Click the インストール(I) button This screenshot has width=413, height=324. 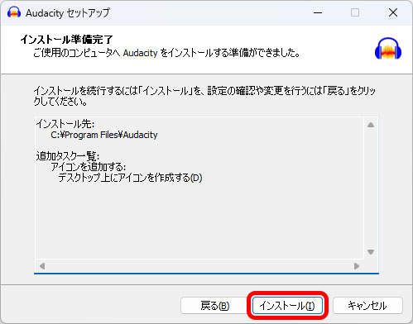pyautogui.click(x=287, y=306)
